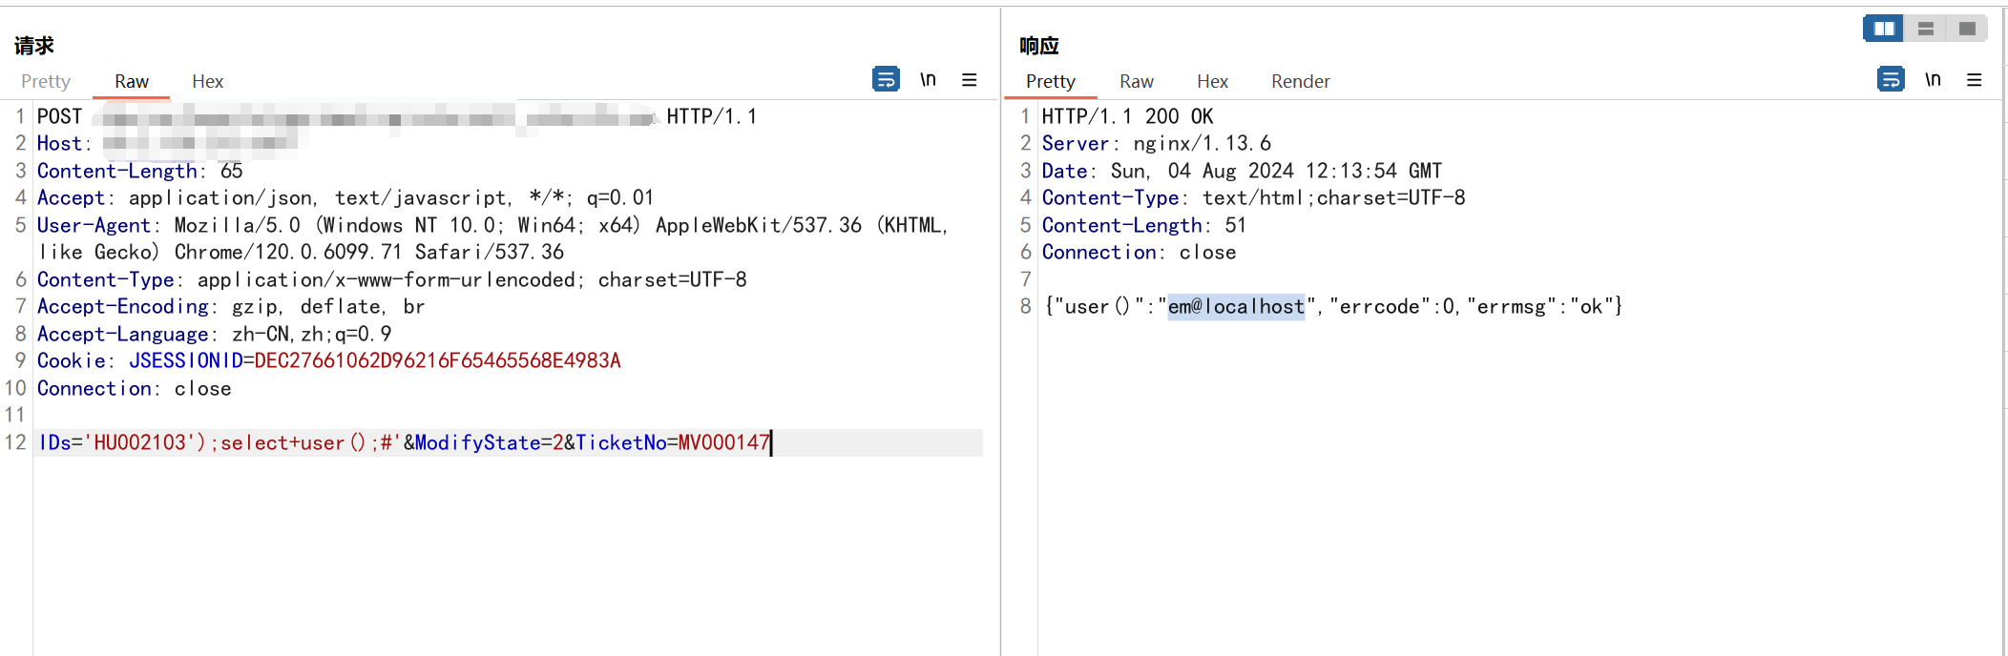The width and height of the screenshot is (2008, 656).
Task: Open Hex tab in request panel
Action: click(x=207, y=82)
